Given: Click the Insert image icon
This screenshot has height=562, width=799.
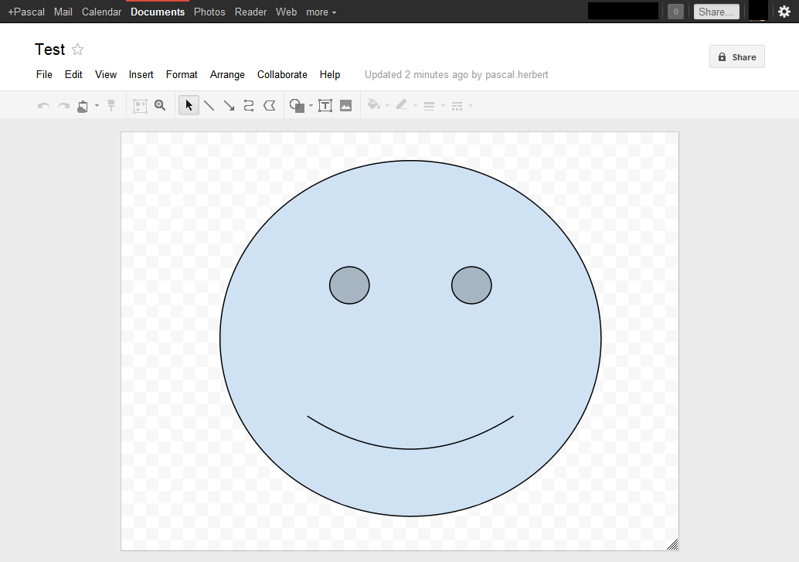Looking at the screenshot, I should point(346,106).
